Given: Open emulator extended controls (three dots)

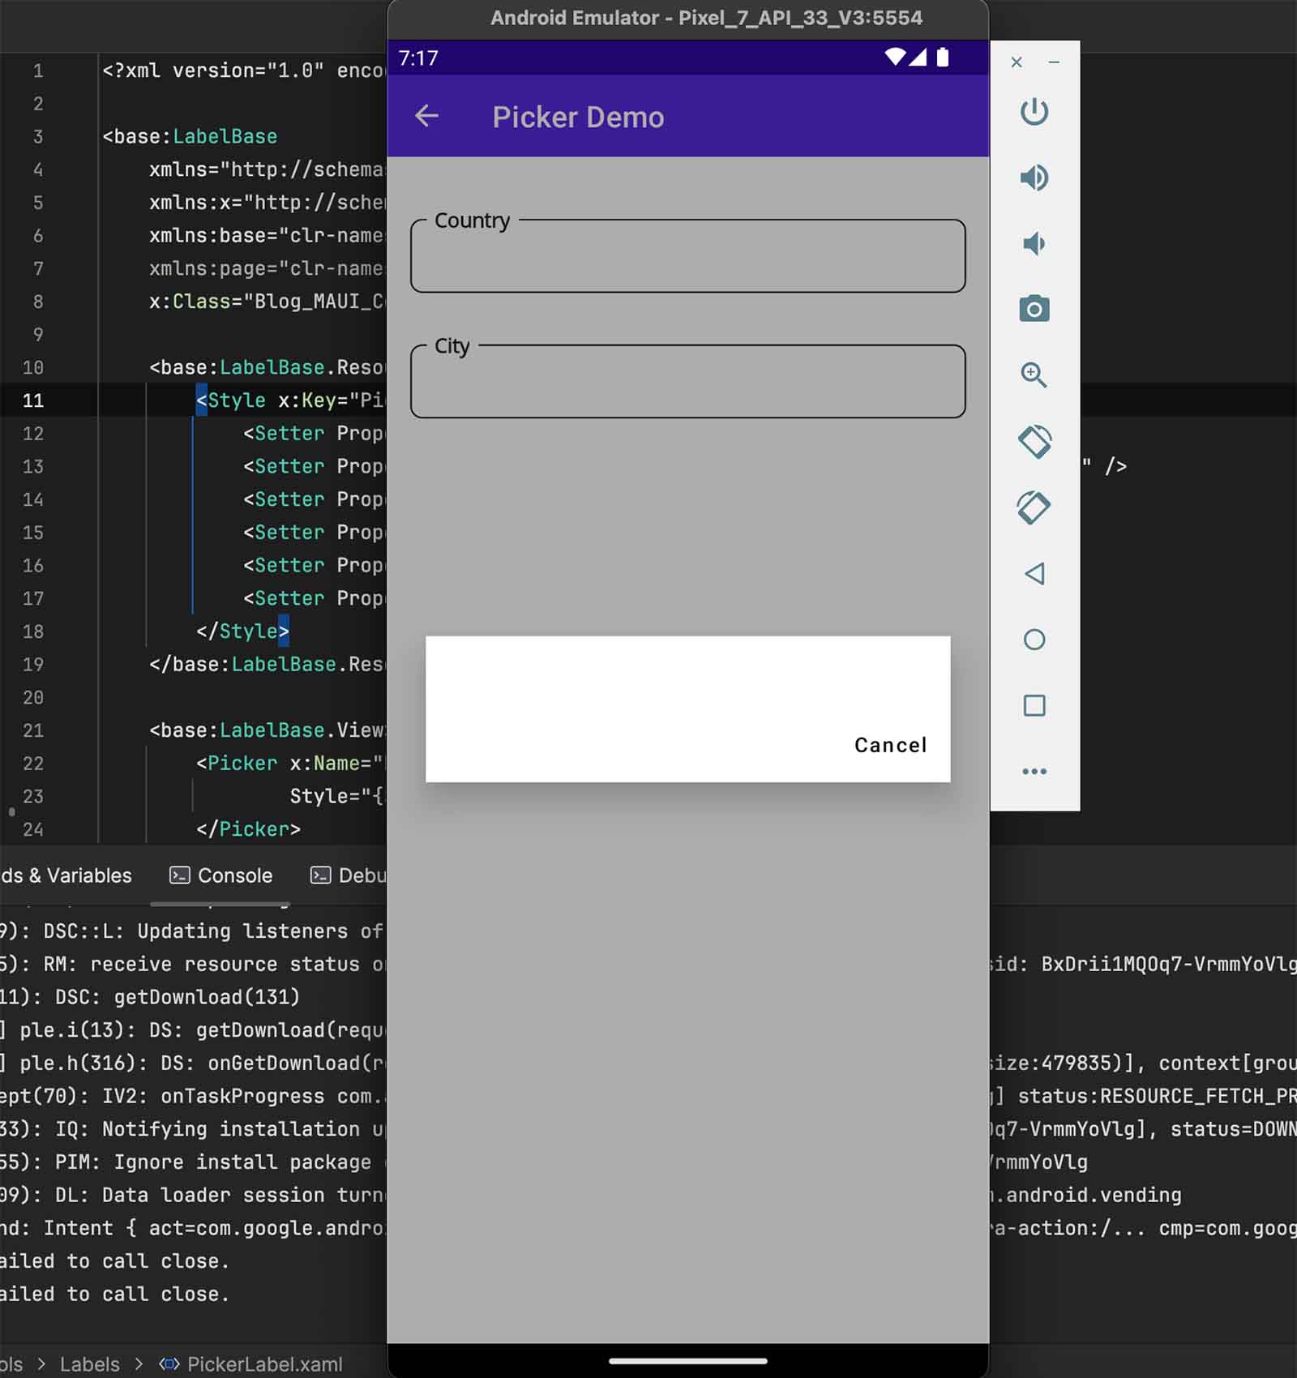Looking at the screenshot, I should [x=1034, y=771].
